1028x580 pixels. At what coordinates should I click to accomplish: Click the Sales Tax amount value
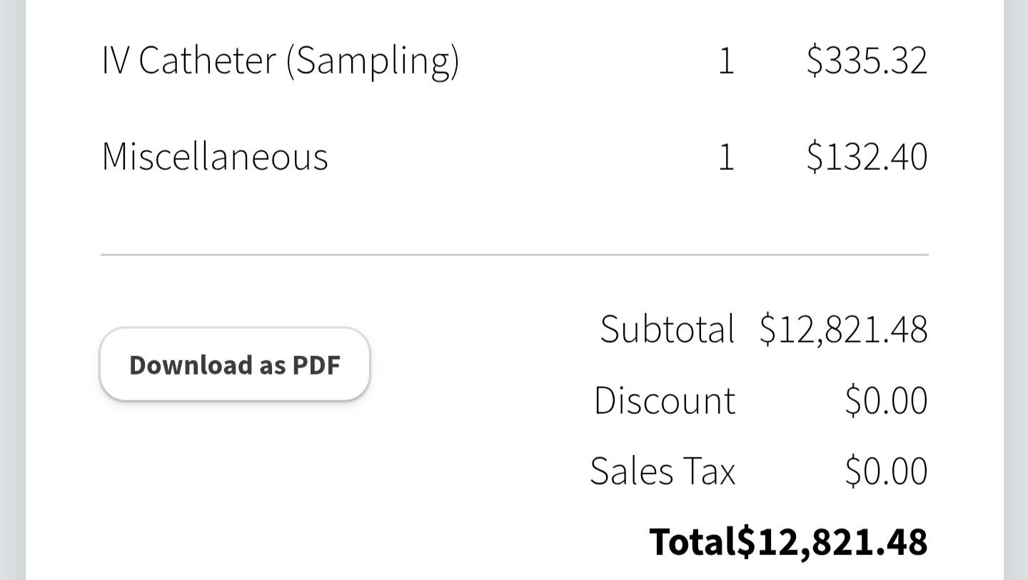tap(886, 472)
